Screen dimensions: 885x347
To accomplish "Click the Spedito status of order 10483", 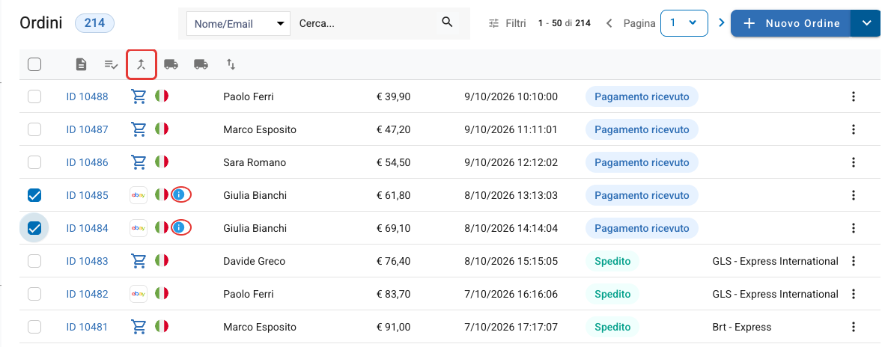I will pos(612,262).
